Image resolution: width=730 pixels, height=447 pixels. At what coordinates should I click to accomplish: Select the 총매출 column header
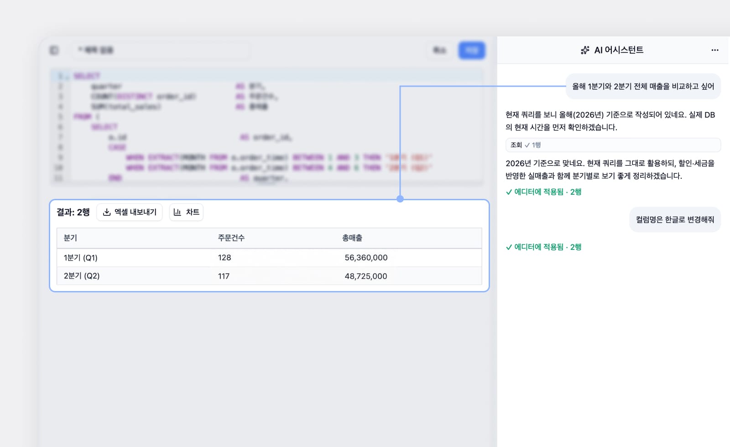coord(352,238)
